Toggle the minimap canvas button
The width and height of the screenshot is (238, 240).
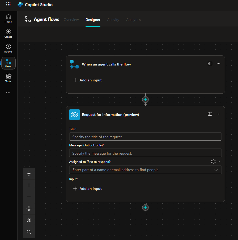(29, 220)
